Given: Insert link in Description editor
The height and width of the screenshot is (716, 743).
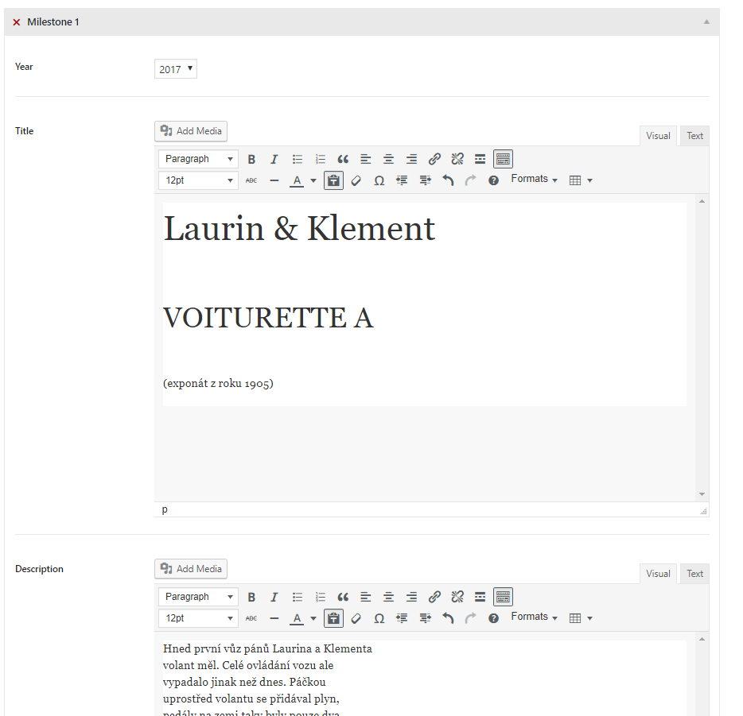Looking at the screenshot, I should point(434,597).
